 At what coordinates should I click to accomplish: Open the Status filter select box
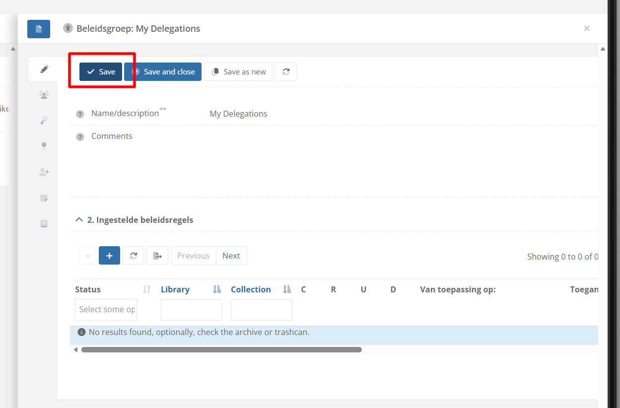(x=106, y=310)
